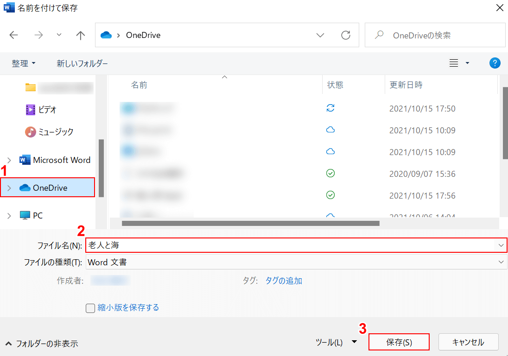Click the タグの追加 link
The image size is (508, 356).
tap(283, 281)
